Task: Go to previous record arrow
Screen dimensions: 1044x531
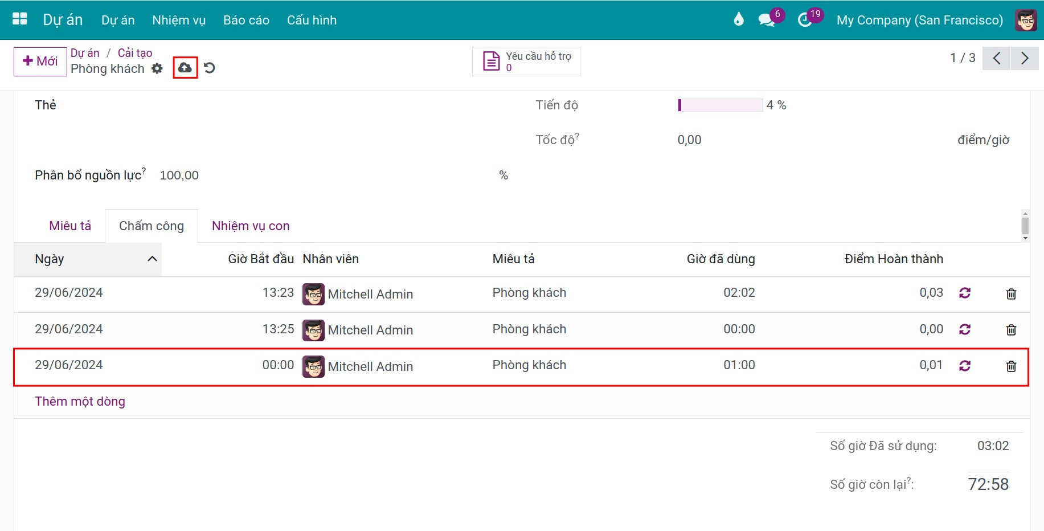Action: tap(997, 58)
